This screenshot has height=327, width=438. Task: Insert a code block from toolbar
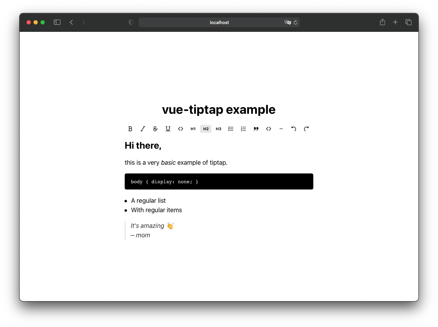point(269,129)
